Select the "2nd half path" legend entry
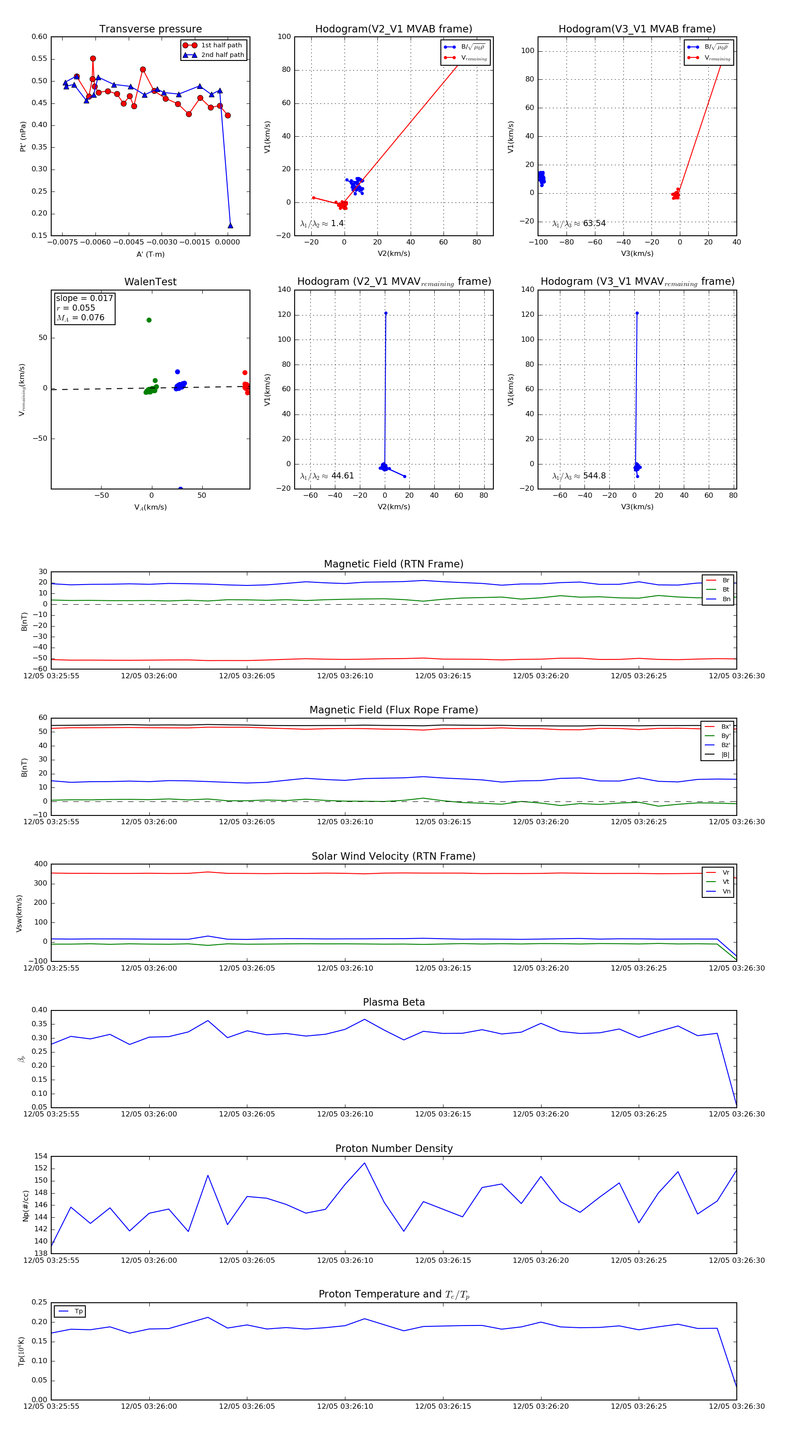The image size is (788, 1446). click(213, 55)
